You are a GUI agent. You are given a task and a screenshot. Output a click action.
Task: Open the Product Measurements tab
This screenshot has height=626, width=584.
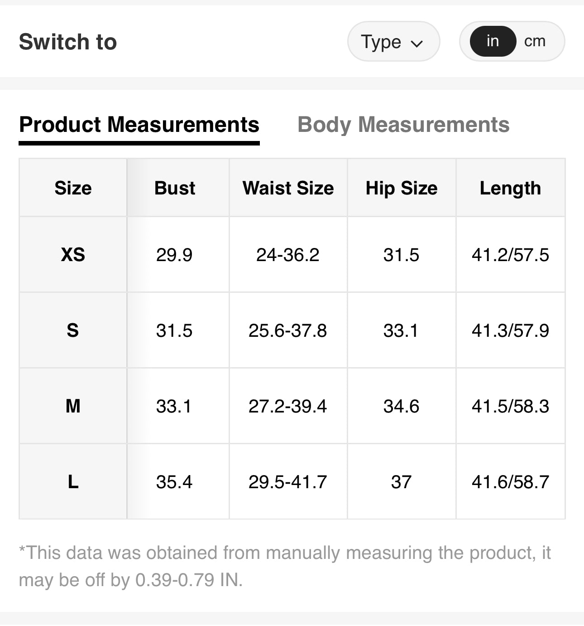point(139,125)
